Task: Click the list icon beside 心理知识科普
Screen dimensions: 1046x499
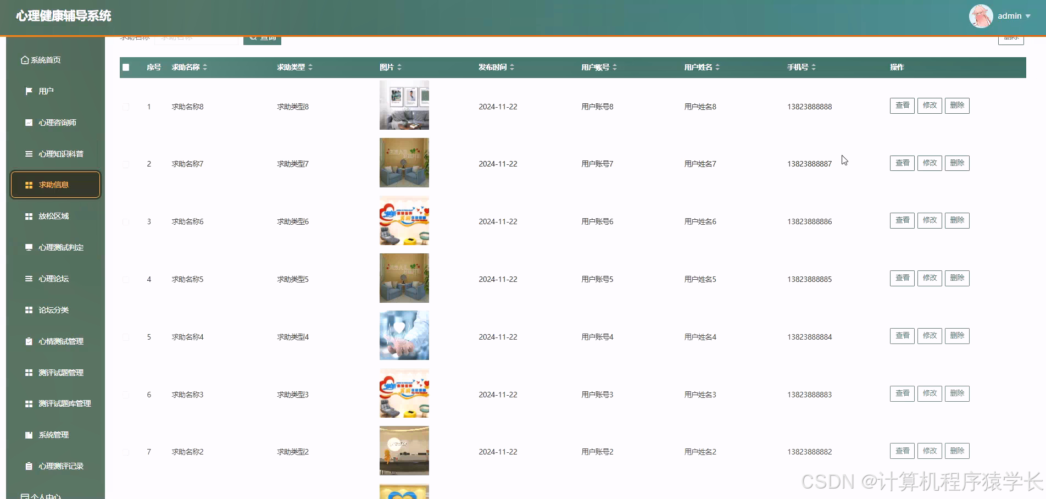Action: click(x=29, y=154)
